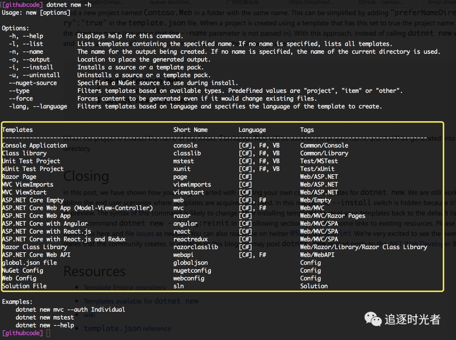
Task: Click 'dotnet new mvc --auth Individual' example
Action: click(71, 310)
